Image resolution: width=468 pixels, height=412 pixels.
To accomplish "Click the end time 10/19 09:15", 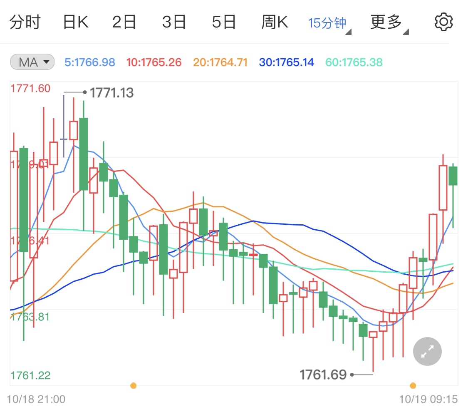I will pyautogui.click(x=428, y=399).
